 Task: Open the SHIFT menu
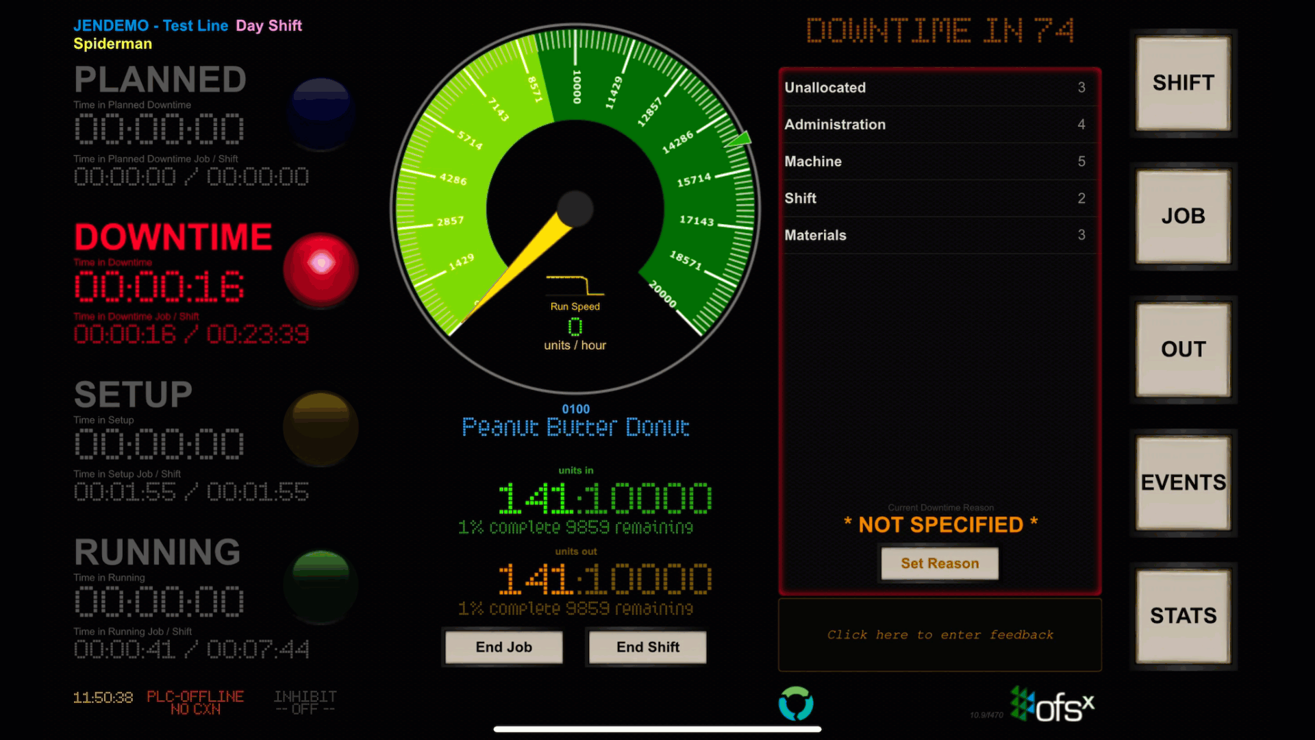1183,83
